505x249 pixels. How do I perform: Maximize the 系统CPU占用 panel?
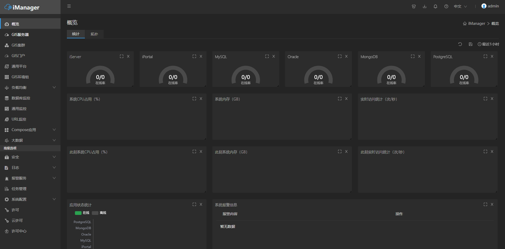[194, 99]
